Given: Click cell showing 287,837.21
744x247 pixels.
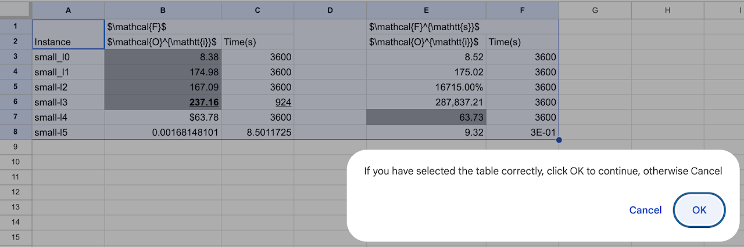Looking at the screenshot, I should [x=426, y=102].
